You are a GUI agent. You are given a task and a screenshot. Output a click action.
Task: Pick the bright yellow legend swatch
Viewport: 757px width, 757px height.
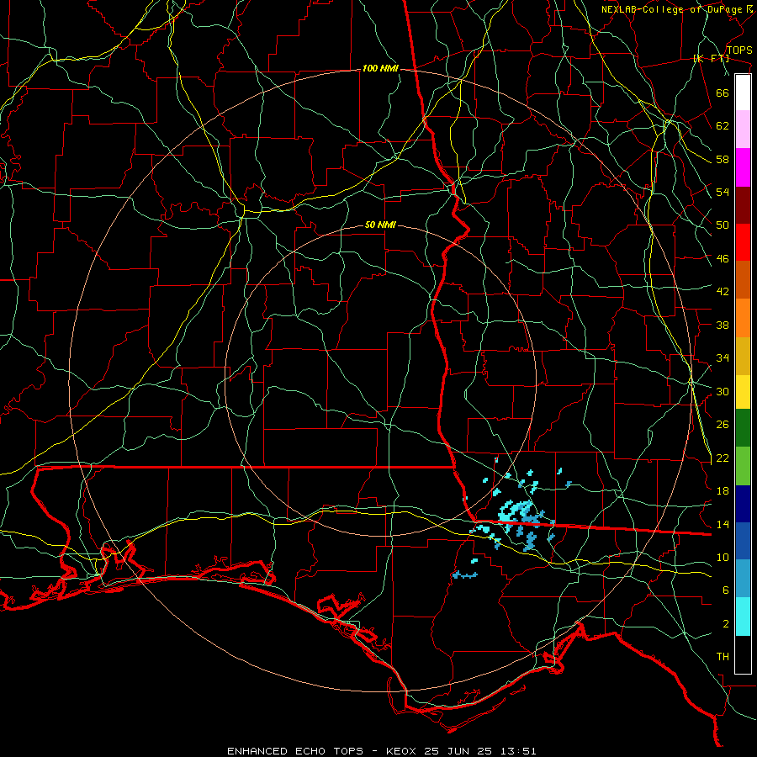pyautogui.click(x=743, y=391)
